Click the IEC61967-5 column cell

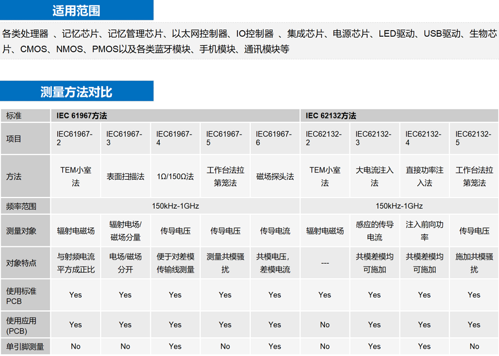click(x=225, y=139)
